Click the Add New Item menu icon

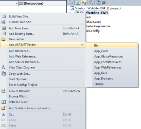pyautogui.click(x=4, y=28)
